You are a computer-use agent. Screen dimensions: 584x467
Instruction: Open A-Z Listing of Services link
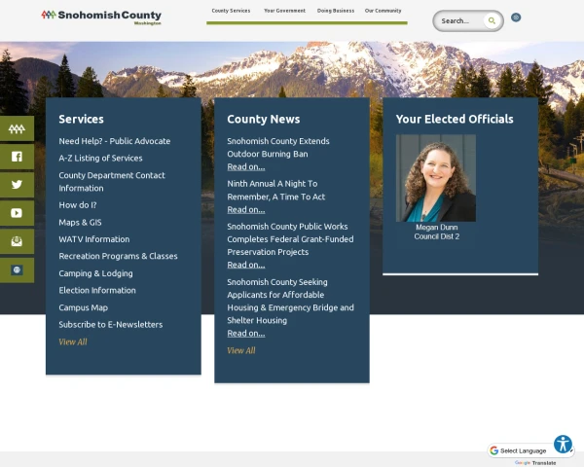point(100,158)
